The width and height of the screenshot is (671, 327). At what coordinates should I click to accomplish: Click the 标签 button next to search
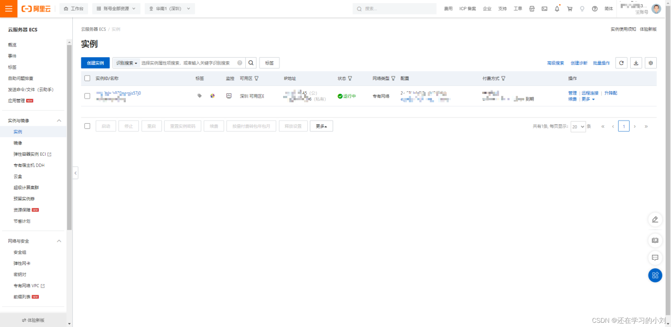click(x=269, y=63)
